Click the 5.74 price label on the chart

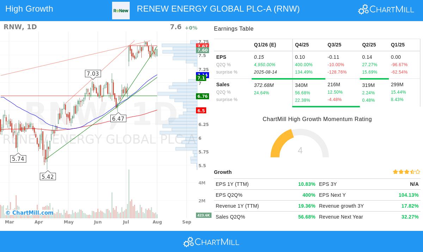point(18,159)
